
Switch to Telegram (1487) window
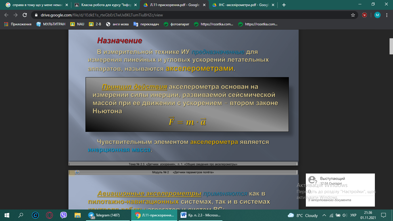pos(108,215)
